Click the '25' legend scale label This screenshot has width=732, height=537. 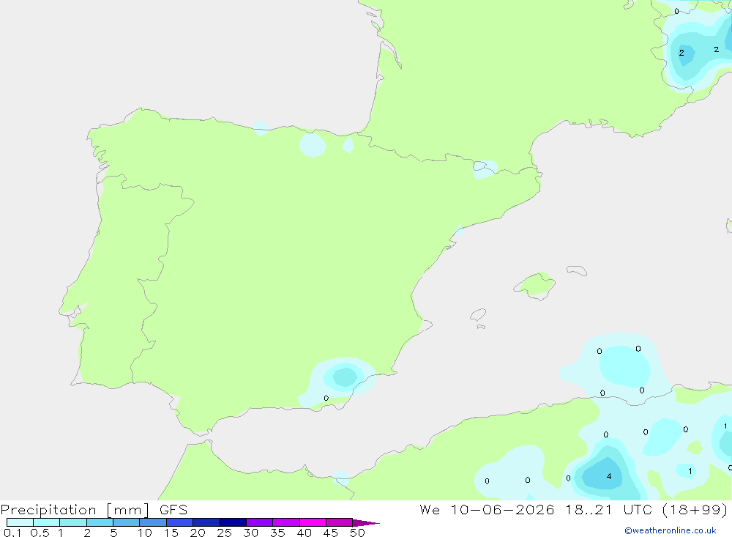click(x=225, y=533)
